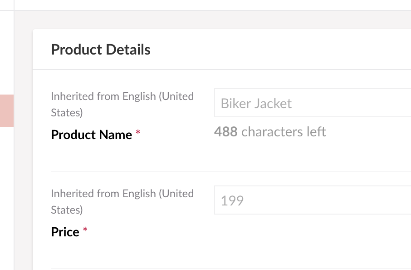The height and width of the screenshot is (270, 411).
Task: Click the required asterisk next to Product Name
Action: pos(138,132)
